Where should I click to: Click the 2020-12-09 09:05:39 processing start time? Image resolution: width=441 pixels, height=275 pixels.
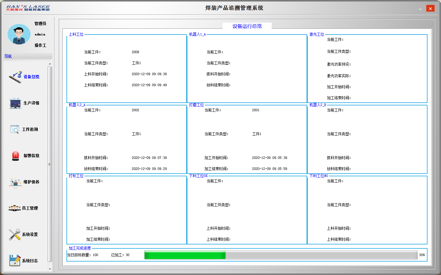click(x=269, y=158)
